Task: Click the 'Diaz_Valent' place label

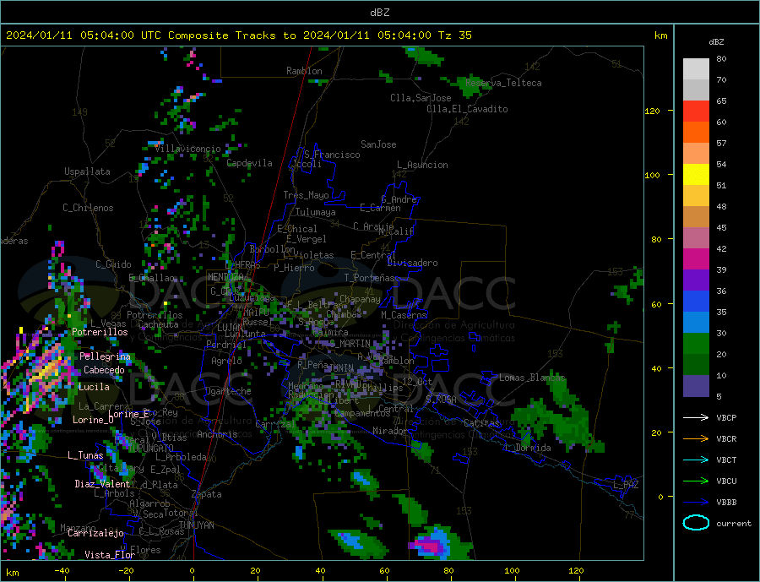Action: [103, 483]
